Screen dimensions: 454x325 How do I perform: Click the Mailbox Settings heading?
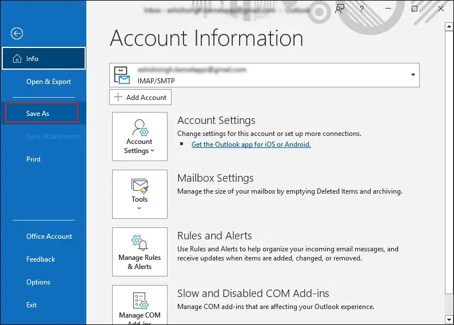(x=216, y=178)
